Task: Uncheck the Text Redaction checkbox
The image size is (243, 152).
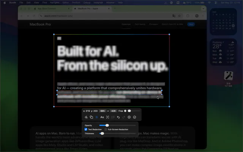Action: click(86, 129)
